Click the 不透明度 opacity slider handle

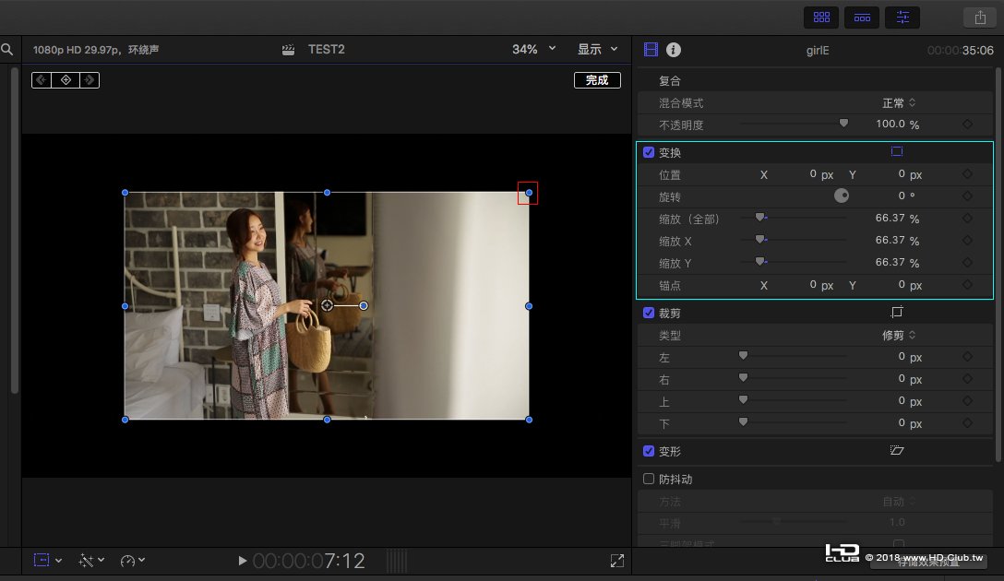(843, 124)
